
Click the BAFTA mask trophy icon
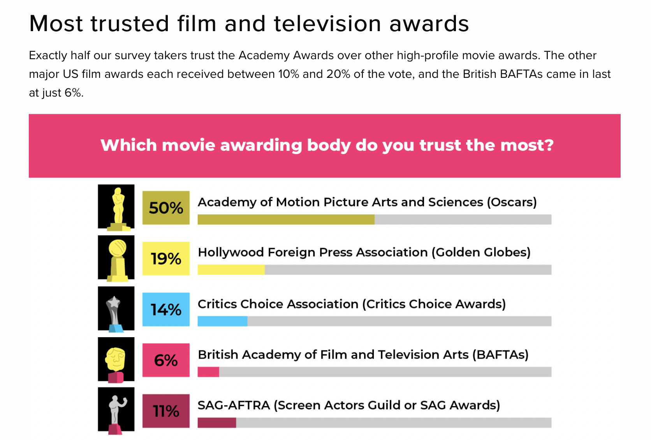116,359
